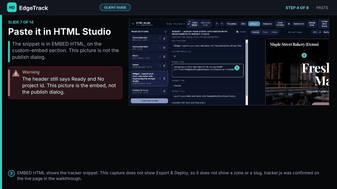Screen dimensions: 337x189
Task: Click inside the Embed HTML textarea
Action: (x=207, y=70)
